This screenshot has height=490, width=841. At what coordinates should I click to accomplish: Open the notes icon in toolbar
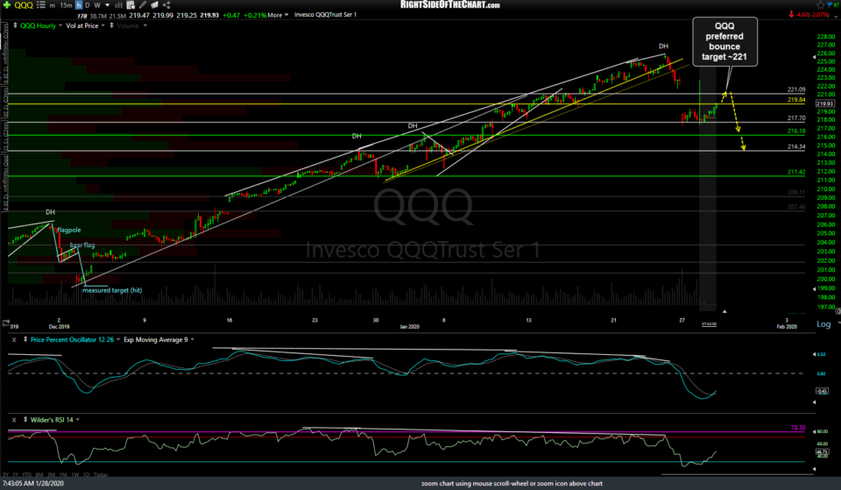(x=154, y=5)
